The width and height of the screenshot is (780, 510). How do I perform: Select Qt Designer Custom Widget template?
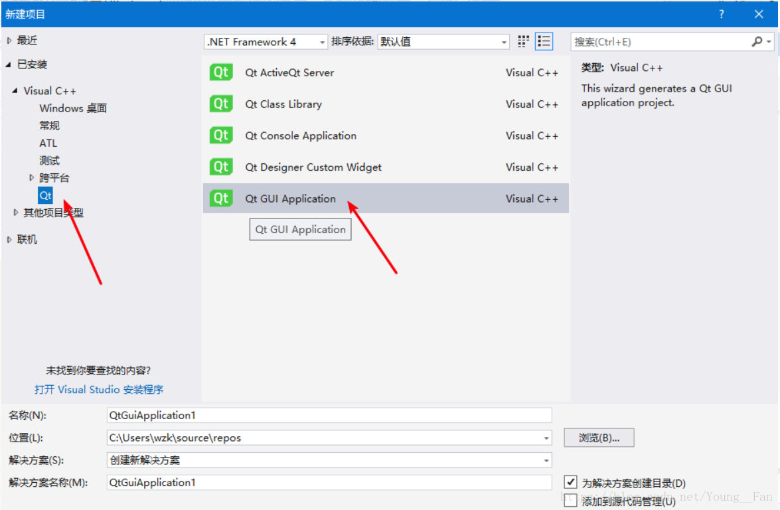pyautogui.click(x=386, y=167)
